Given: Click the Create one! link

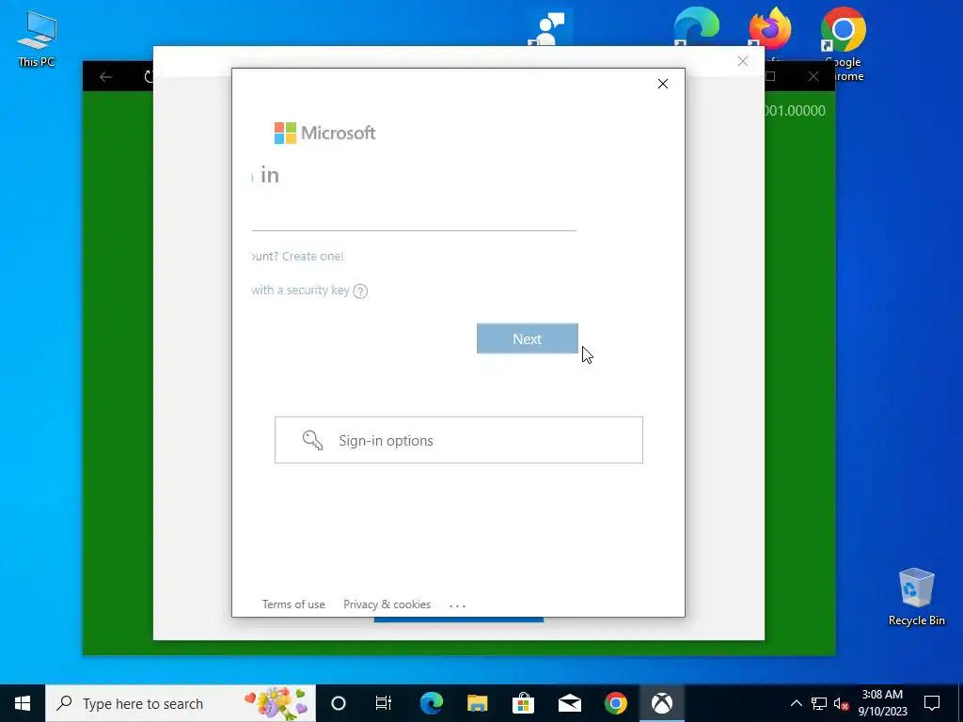Looking at the screenshot, I should click(x=312, y=256).
